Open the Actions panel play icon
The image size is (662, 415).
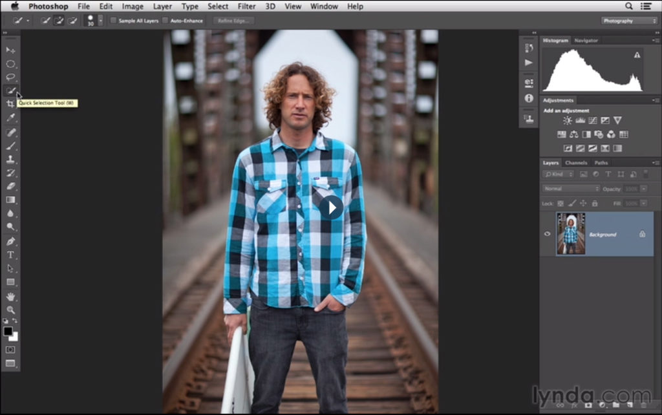(529, 63)
